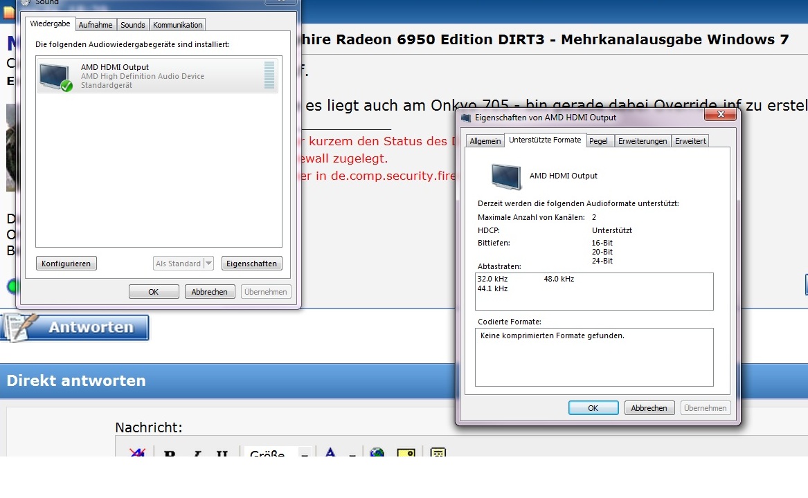Click the title bar icon of the Eigenschaften dialog
The height and width of the screenshot is (498, 808).
466,118
